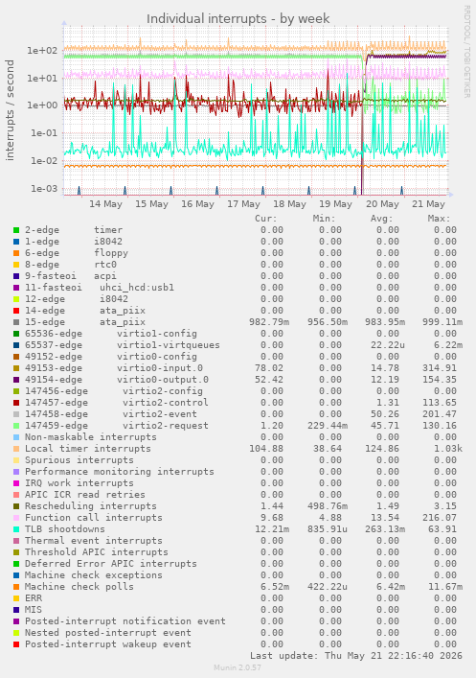
Task: Click the peach Local timer interrupts swatch
Action: coord(16,449)
